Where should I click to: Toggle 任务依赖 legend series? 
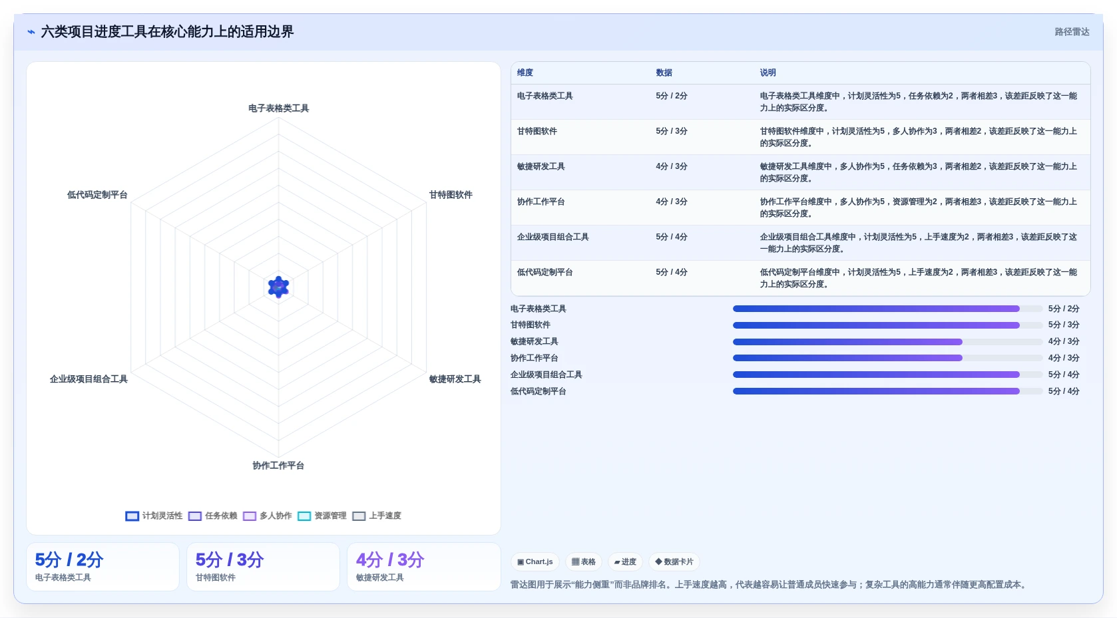pos(213,516)
